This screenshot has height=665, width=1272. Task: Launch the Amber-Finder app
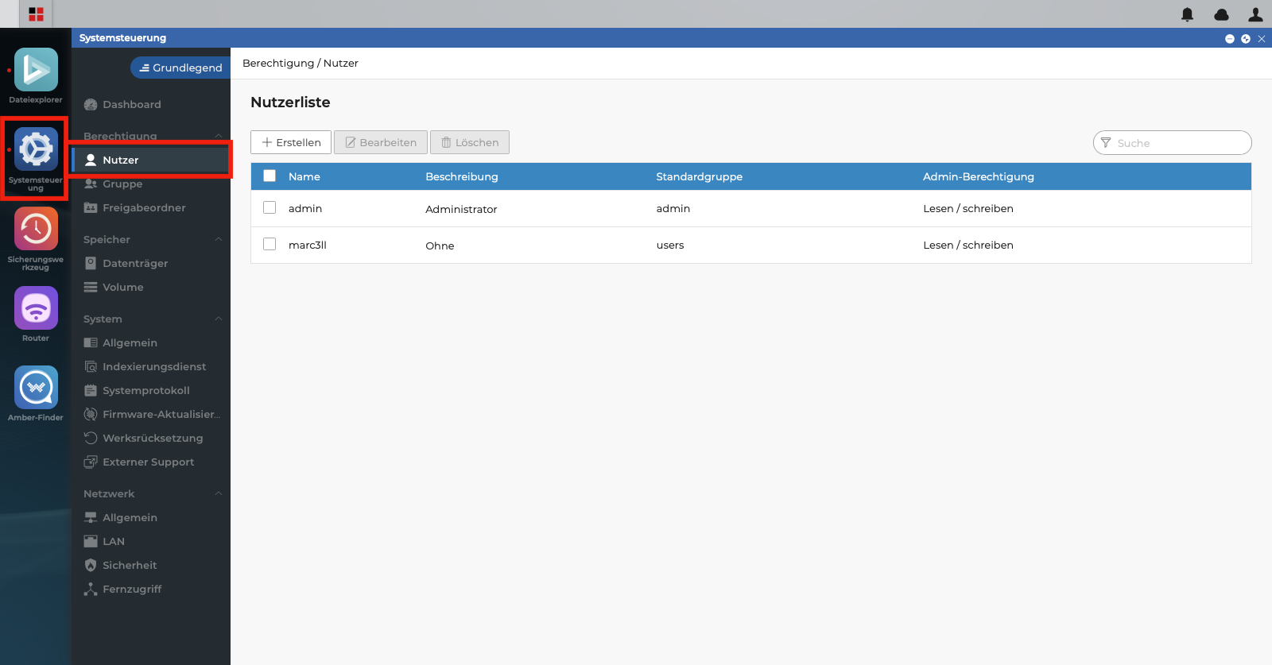click(x=36, y=388)
